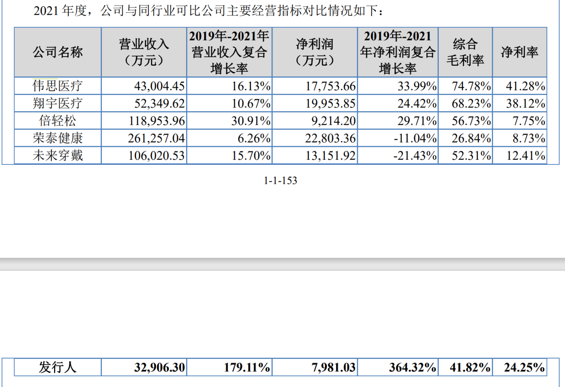565x387 pixels.
Task: Click page number 1-1-153
Action: (281, 180)
